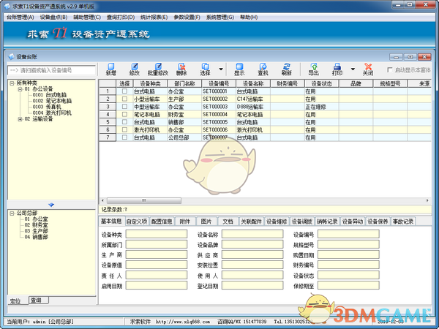
Task: Click the D888运输车 cell
Action: [253, 107]
